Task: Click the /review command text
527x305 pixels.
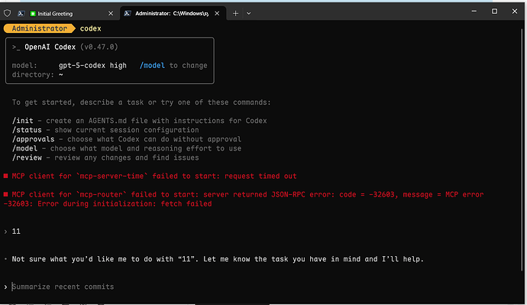Action: 27,157
